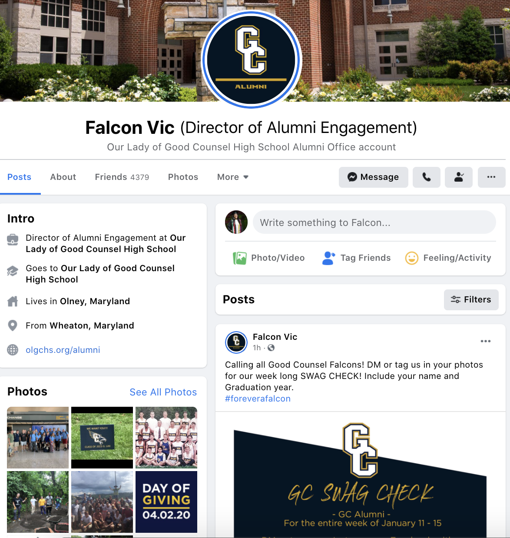Click the See All Photos link

(x=163, y=392)
